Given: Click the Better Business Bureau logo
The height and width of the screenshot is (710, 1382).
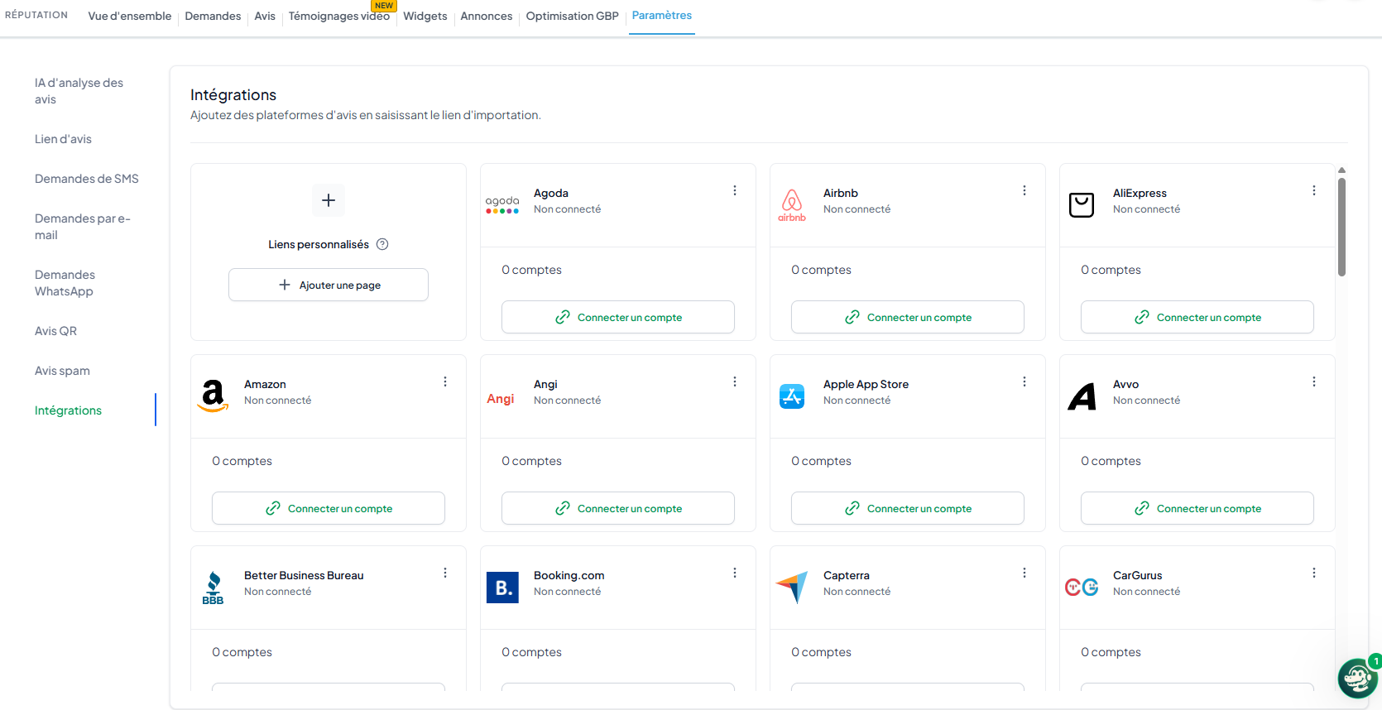Looking at the screenshot, I should pos(213,588).
